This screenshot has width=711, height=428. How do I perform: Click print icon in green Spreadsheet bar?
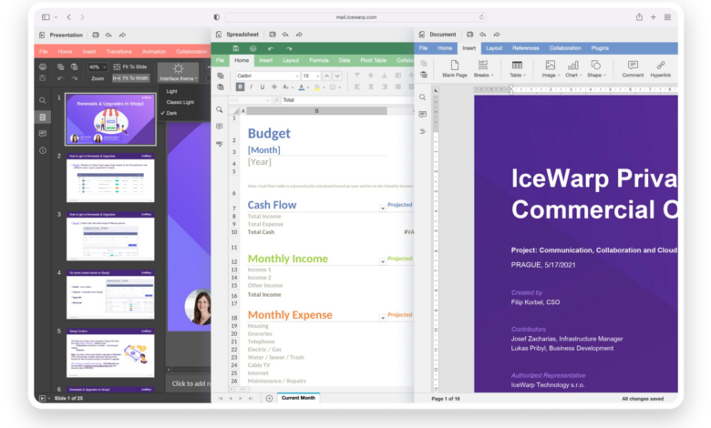click(253, 48)
